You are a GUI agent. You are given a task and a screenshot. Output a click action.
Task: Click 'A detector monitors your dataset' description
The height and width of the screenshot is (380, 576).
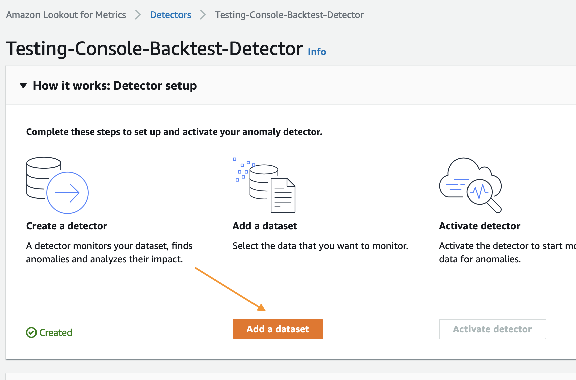point(109,253)
